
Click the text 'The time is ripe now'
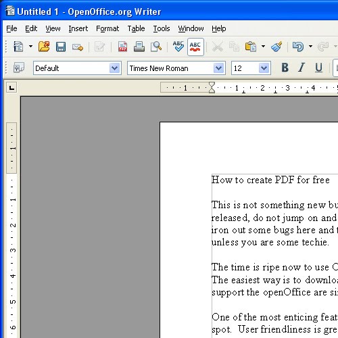point(256,267)
